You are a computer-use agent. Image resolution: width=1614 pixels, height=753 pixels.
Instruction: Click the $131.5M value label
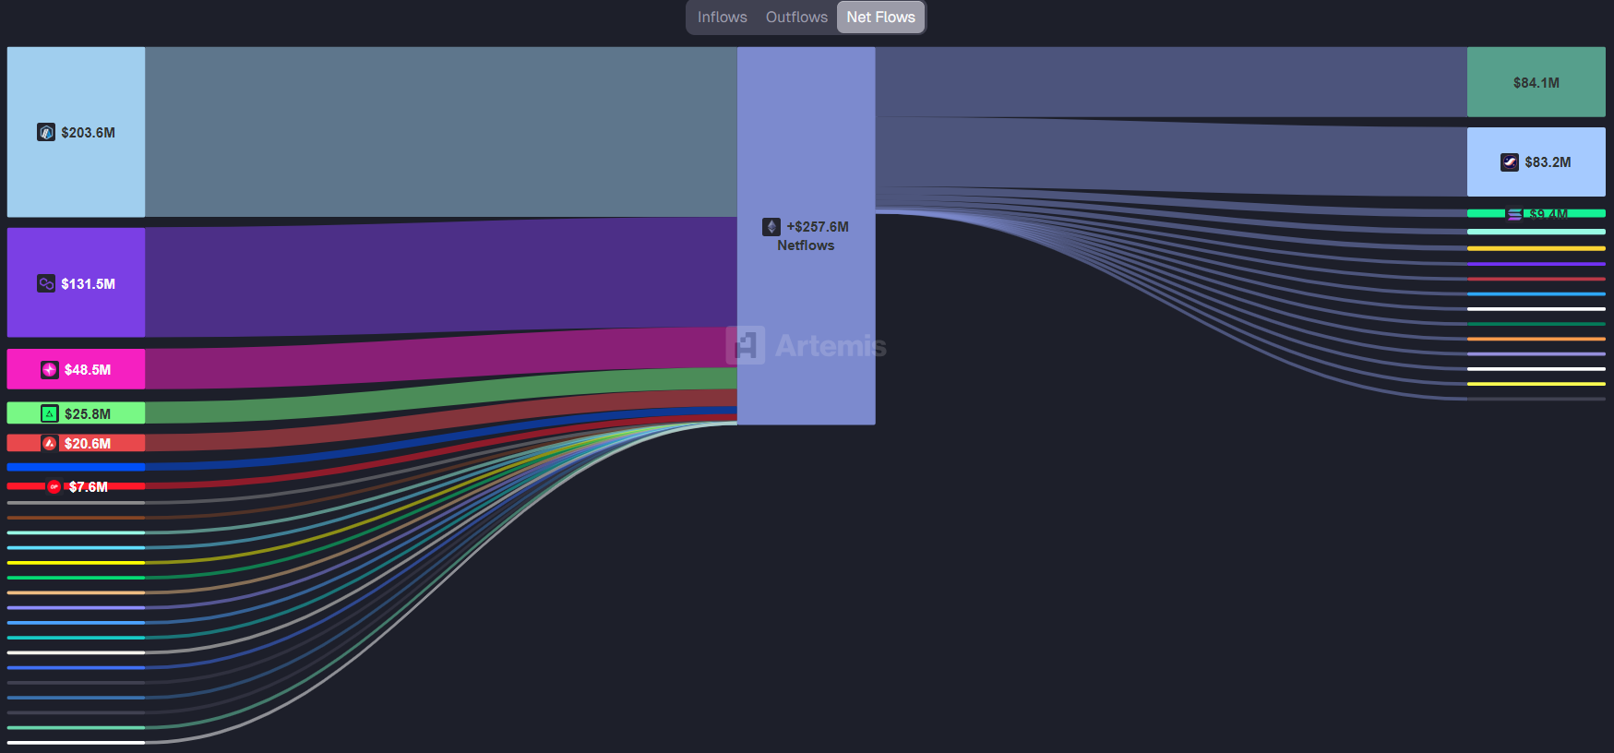pyautogui.click(x=89, y=284)
